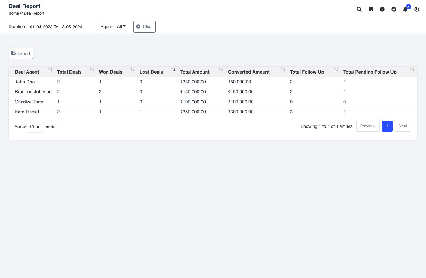Open the clock timer icon
The image size is (426, 278).
[382, 9]
